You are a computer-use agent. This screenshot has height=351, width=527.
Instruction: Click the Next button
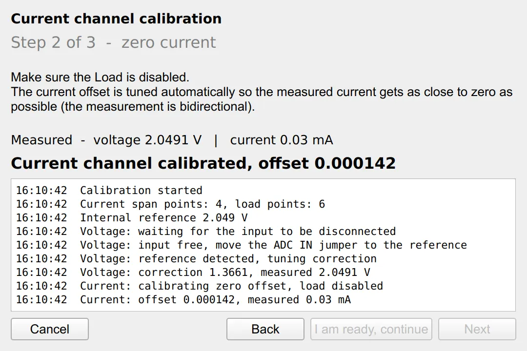click(x=477, y=329)
